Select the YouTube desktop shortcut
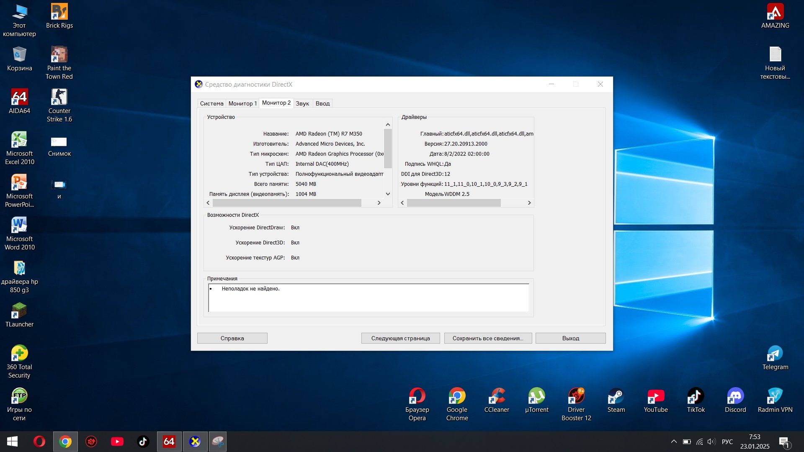Image resolution: width=804 pixels, height=452 pixels. 656,400
